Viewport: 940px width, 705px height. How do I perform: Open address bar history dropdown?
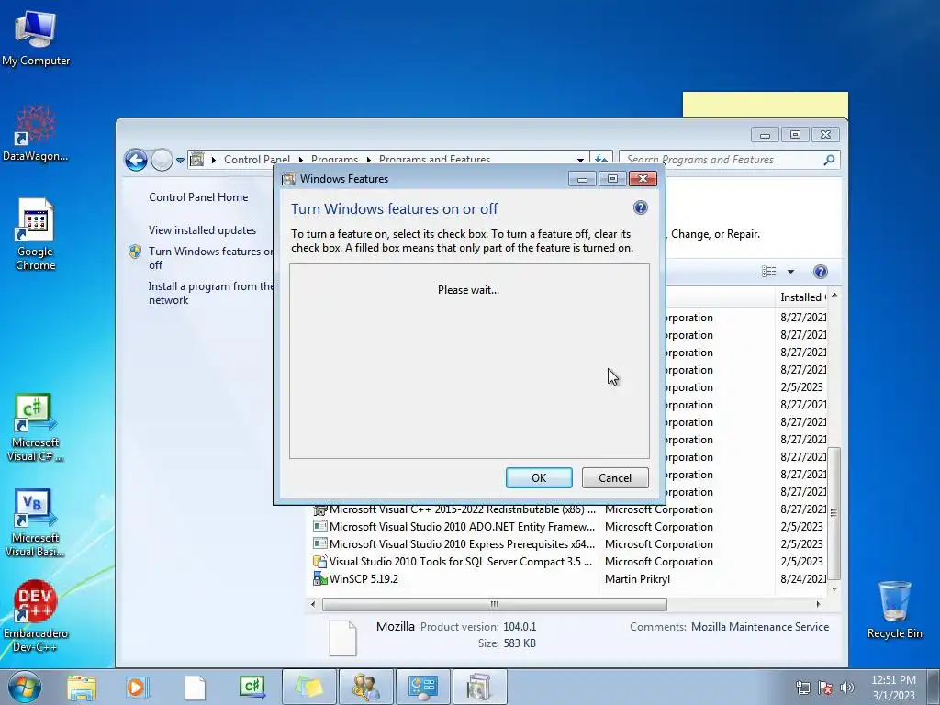(580, 160)
